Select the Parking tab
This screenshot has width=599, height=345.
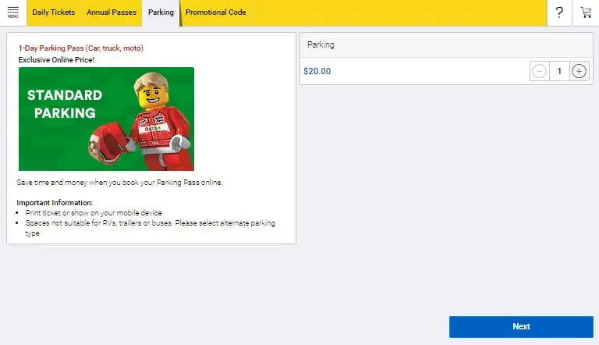click(x=161, y=12)
